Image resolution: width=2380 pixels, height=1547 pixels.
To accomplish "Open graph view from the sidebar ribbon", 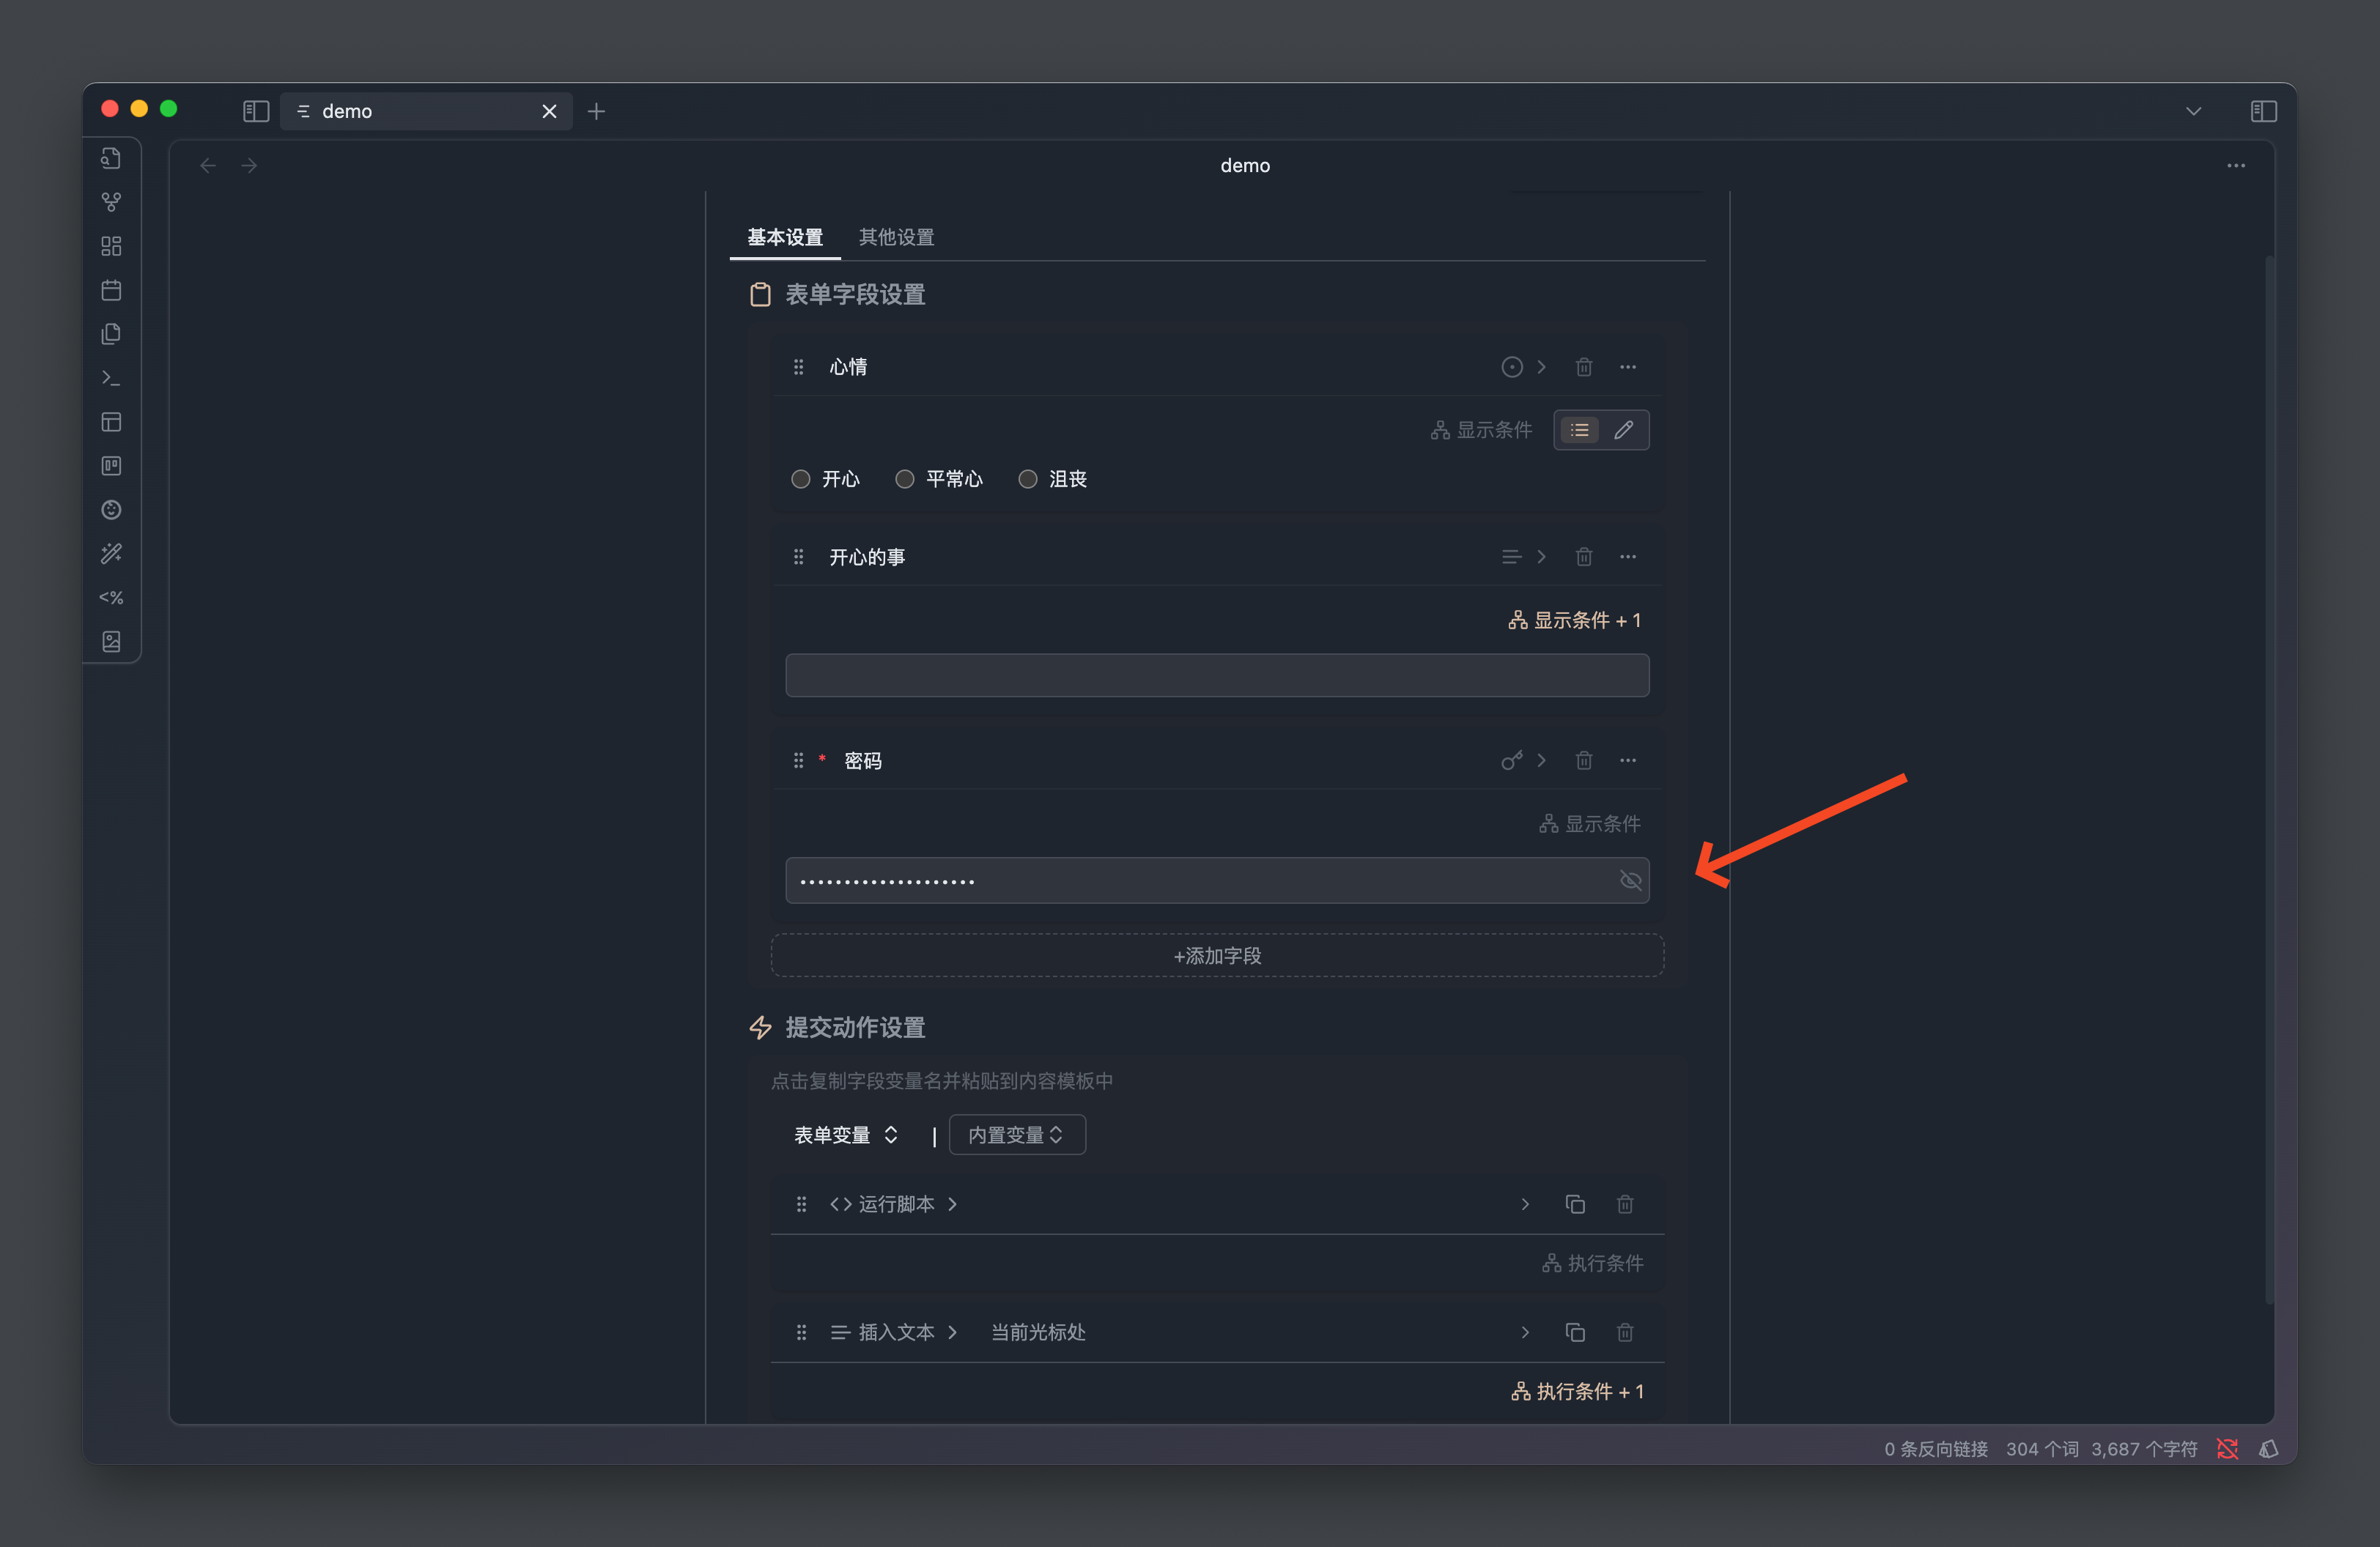I will click(x=111, y=202).
